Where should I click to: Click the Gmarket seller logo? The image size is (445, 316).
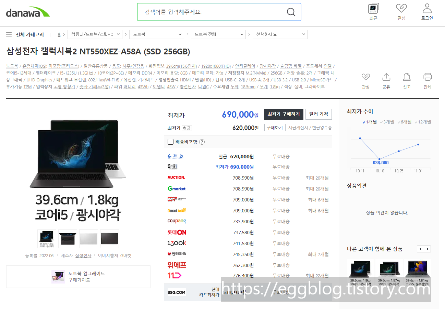coord(177,188)
